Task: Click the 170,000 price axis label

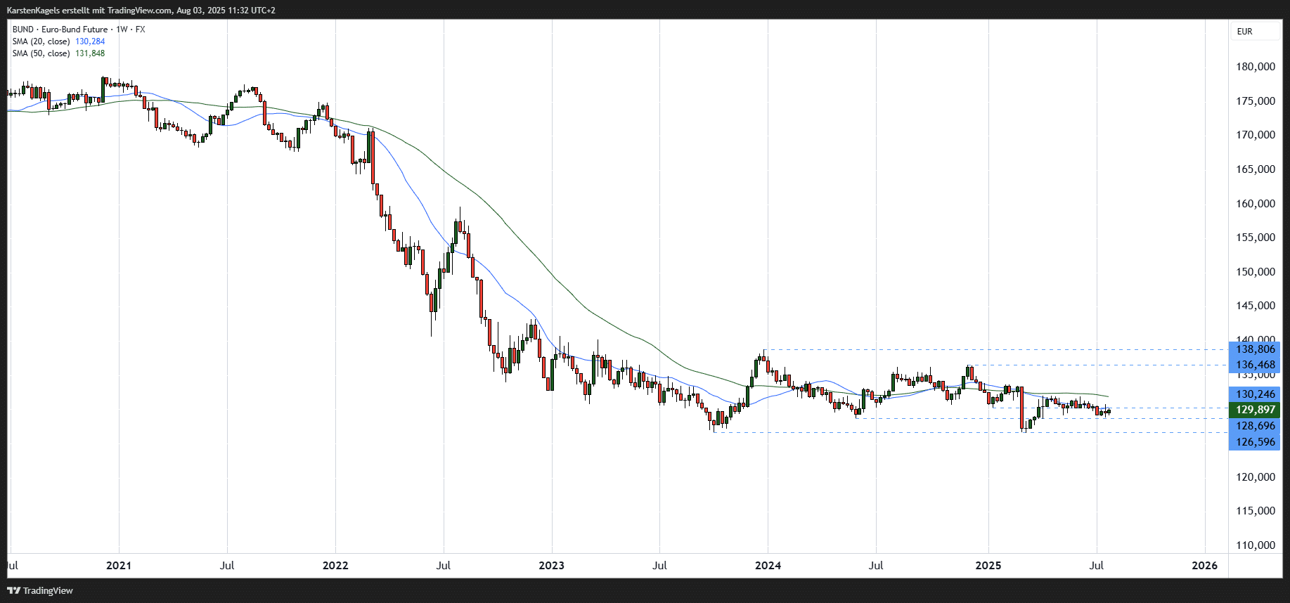Action: 1256,135
